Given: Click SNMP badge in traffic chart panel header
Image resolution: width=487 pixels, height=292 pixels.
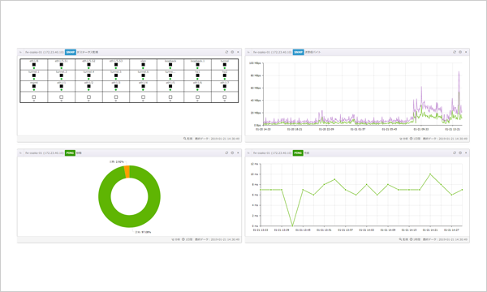Looking at the screenshot, I should [299, 52].
